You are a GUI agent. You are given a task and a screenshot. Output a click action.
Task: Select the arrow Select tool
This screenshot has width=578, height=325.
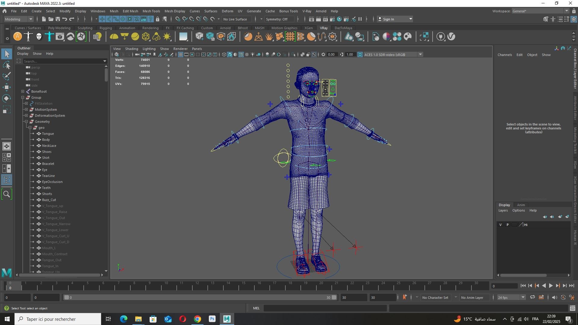(x=7, y=54)
